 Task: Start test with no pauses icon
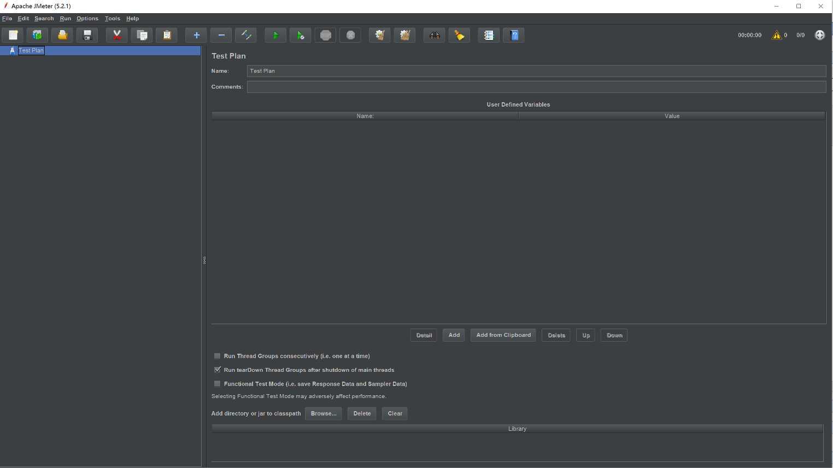[x=301, y=35]
